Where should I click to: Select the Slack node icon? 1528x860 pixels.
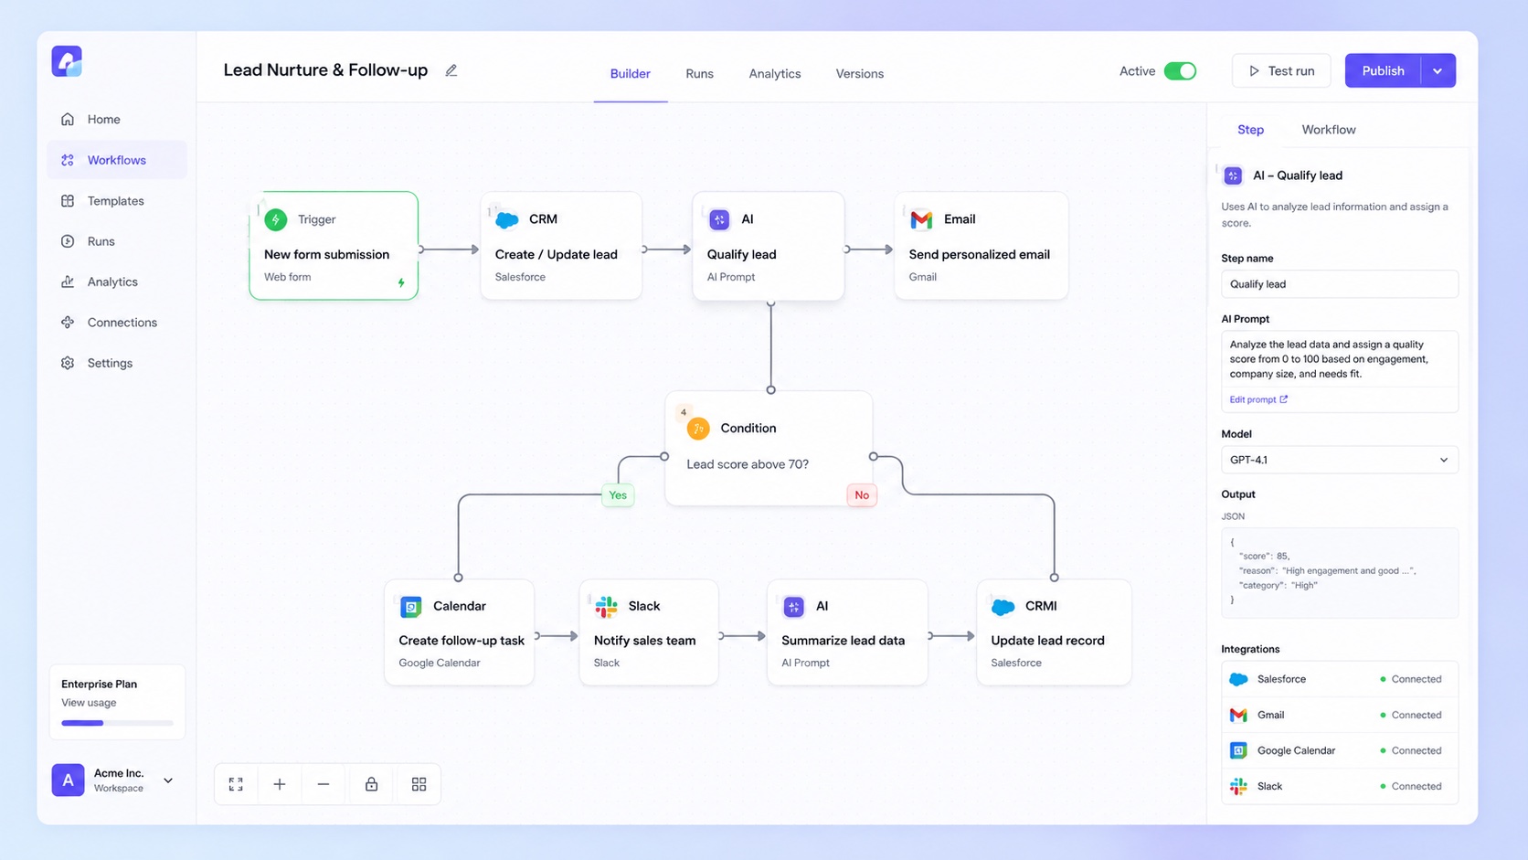pos(606,606)
